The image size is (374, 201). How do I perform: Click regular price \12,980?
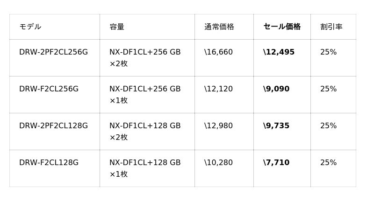[x=218, y=126]
